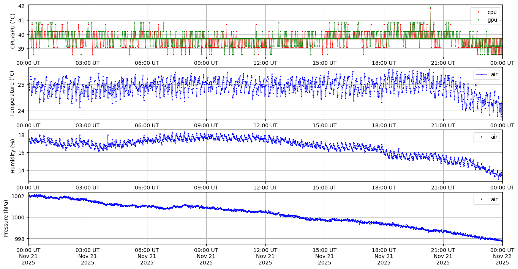Viewport: 518px width, 269px height.
Task: Click the air legend in the Humidity plot
Action: (x=486, y=137)
